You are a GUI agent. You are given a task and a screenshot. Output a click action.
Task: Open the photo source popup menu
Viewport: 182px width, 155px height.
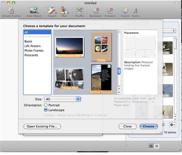click(174, 31)
